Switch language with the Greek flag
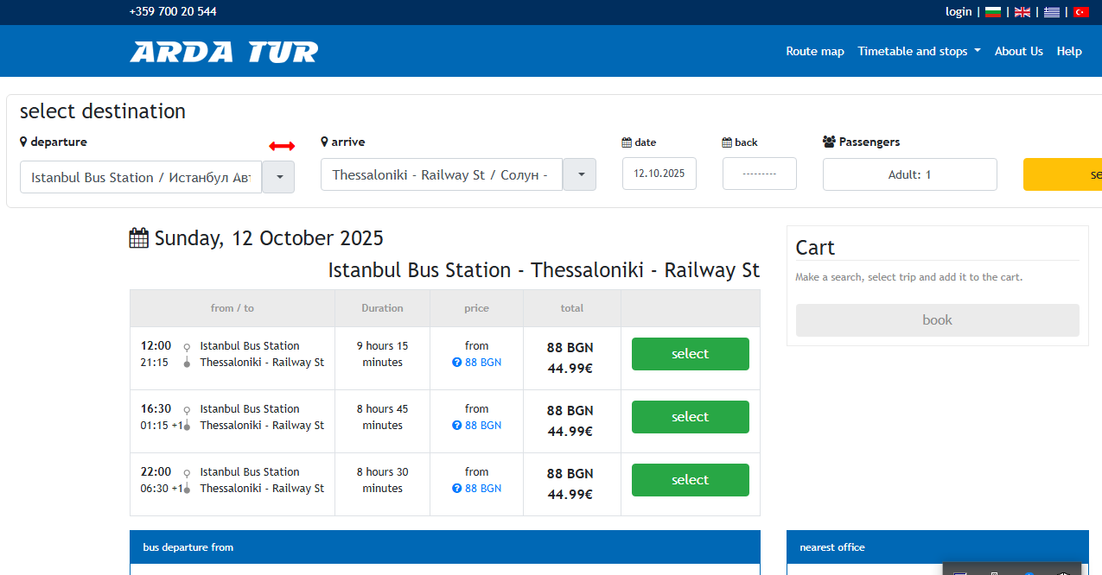The width and height of the screenshot is (1102, 575). (1052, 12)
